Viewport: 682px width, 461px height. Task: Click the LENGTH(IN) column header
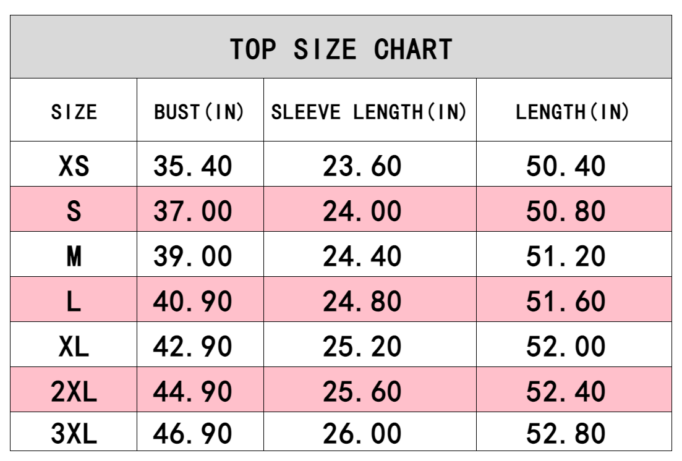(x=573, y=112)
